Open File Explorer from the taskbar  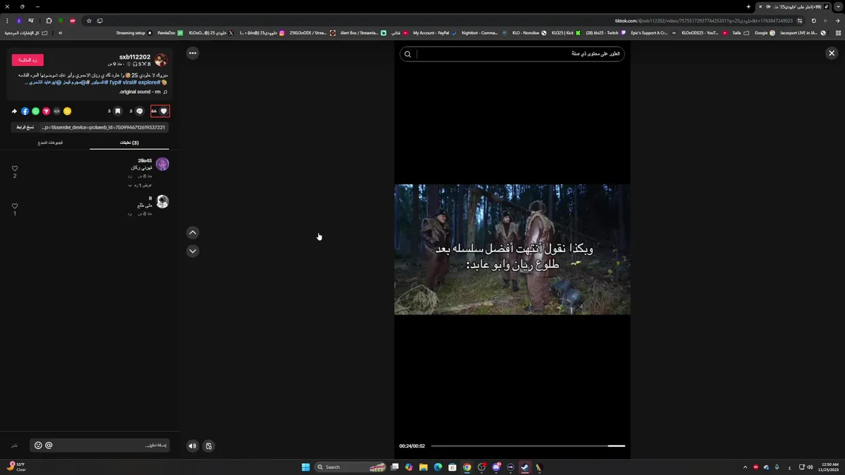(423, 467)
